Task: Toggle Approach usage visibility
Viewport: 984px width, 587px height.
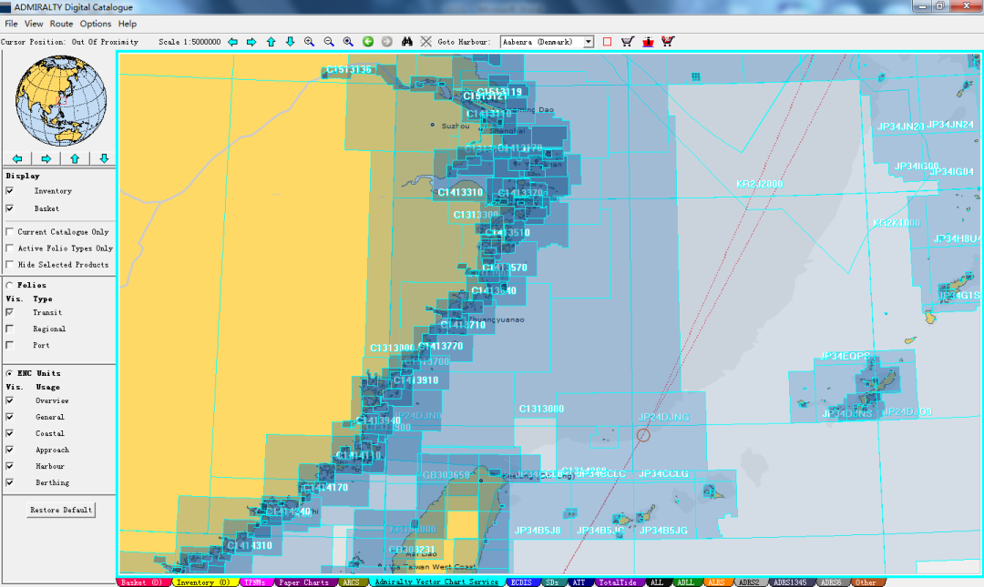Action: point(9,450)
